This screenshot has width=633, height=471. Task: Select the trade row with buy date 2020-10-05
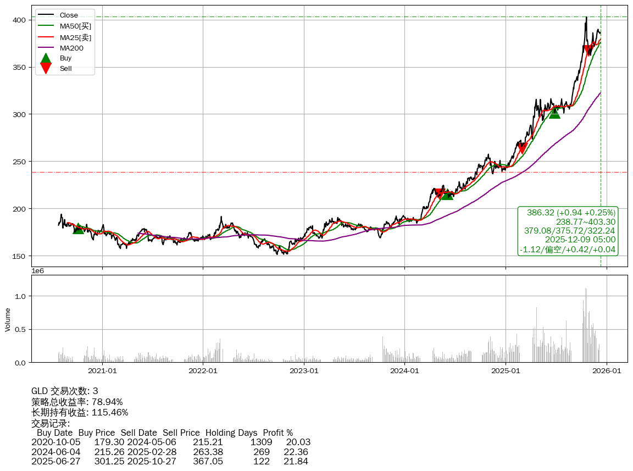tap(170, 442)
